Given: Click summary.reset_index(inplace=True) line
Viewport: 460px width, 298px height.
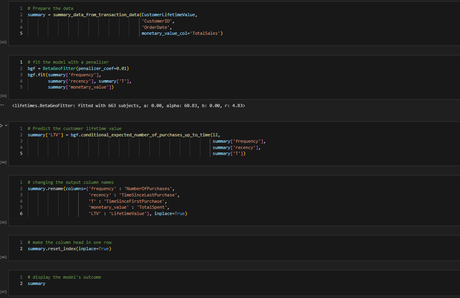Looking at the screenshot, I should click(x=69, y=249).
